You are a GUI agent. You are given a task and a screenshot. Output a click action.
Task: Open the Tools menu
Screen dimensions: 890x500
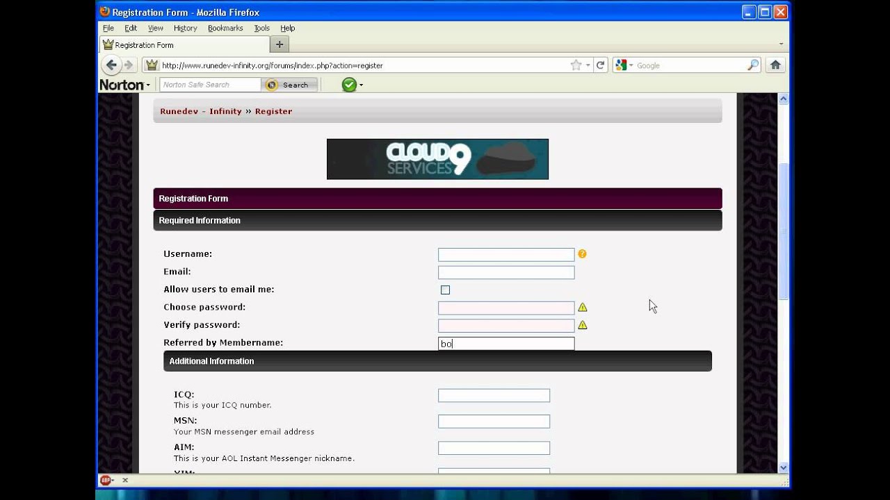[x=262, y=28]
